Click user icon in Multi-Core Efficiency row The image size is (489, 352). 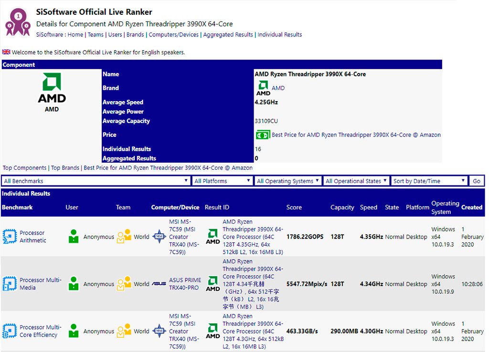click(73, 331)
